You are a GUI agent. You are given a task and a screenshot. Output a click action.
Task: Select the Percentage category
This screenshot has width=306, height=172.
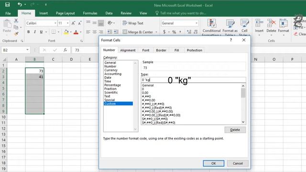113,85
